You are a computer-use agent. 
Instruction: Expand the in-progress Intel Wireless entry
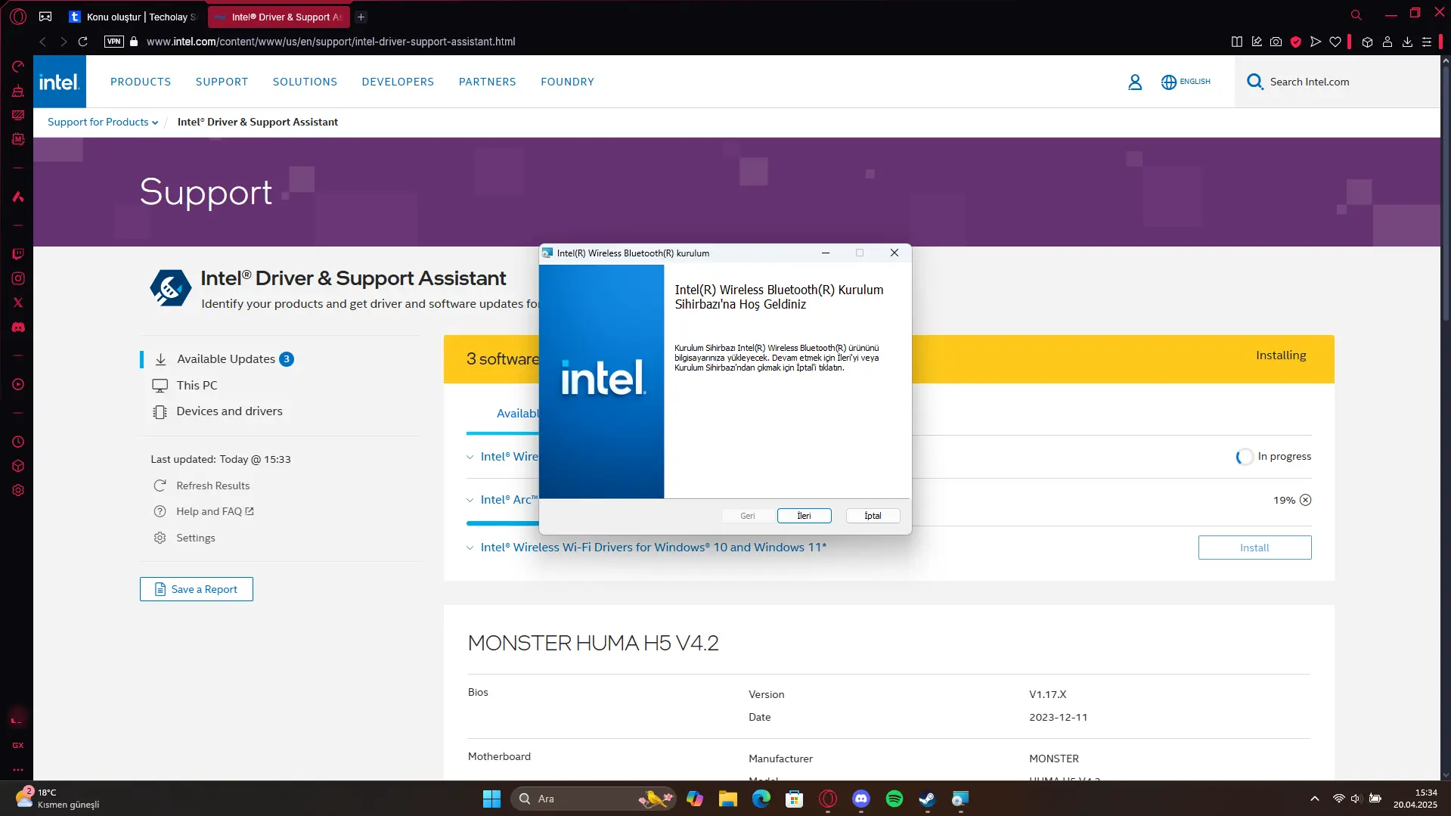[470, 457]
